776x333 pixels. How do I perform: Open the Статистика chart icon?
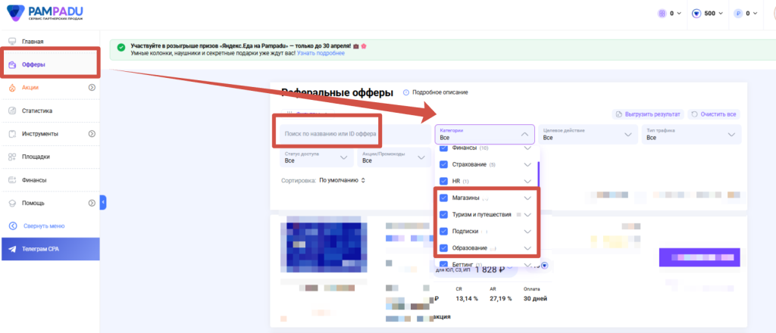coord(13,111)
